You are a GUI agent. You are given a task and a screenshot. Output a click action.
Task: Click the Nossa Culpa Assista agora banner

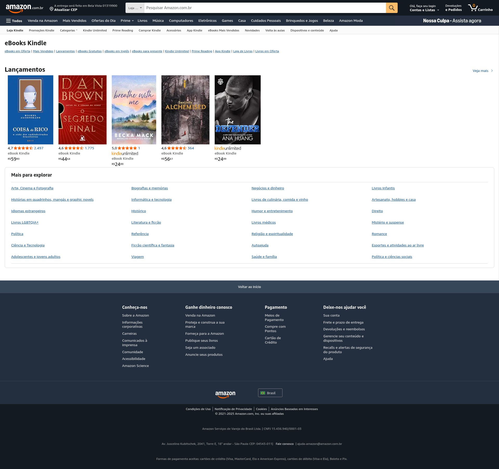point(452,21)
